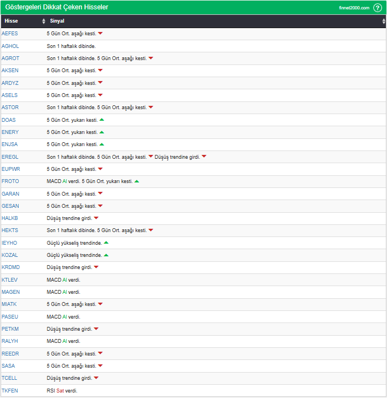This screenshot has width=387, height=398.
Task: Click the Sinyal column header
Action: click(57, 21)
